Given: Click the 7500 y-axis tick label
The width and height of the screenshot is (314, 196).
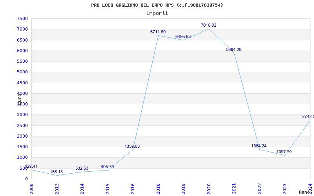Looking at the screenshot, I should point(22,18).
